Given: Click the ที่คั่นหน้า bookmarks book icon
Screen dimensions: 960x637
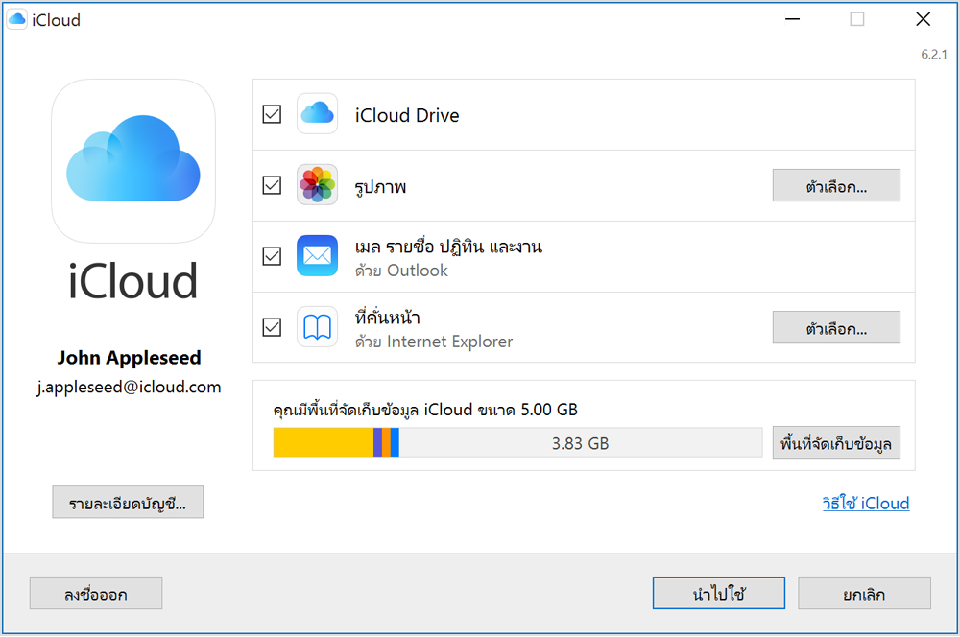Looking at the screenshot, I should pos(317,327).
